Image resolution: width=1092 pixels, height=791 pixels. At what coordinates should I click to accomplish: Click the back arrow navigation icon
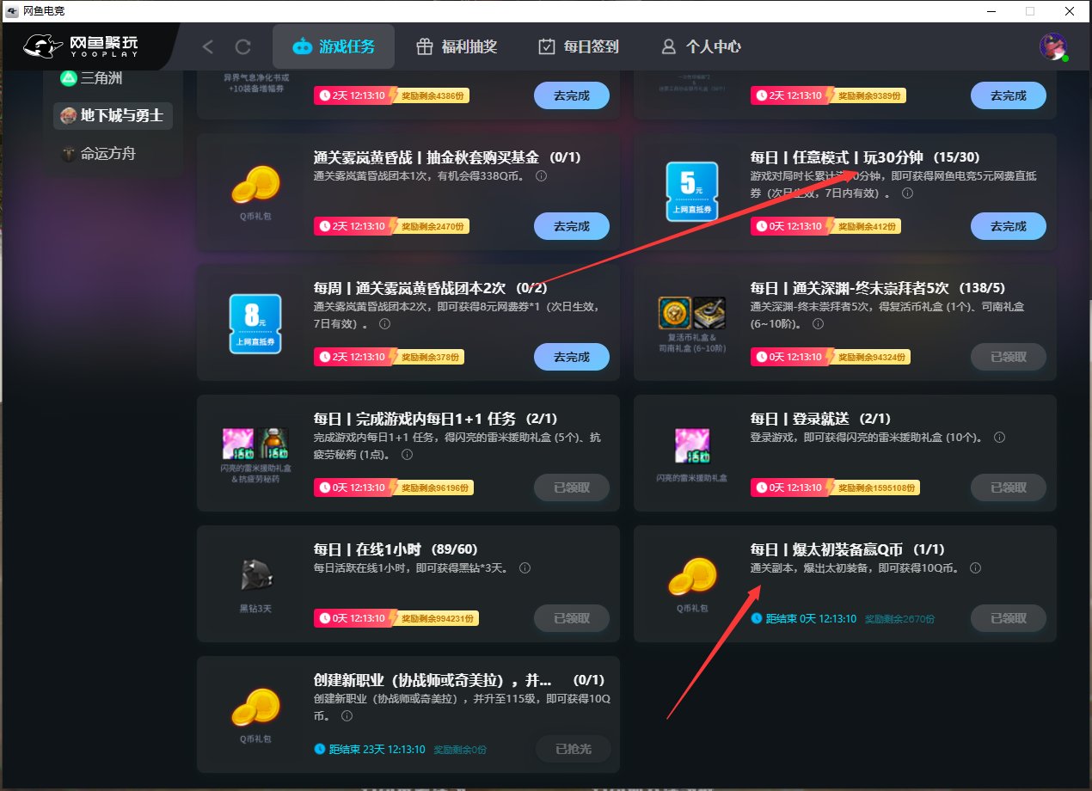click(207, 46)
